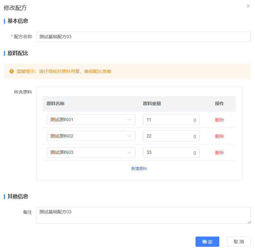Click the 原料名称 column header
The height and width of the screenshot is (251, 255).
[55, 104]
